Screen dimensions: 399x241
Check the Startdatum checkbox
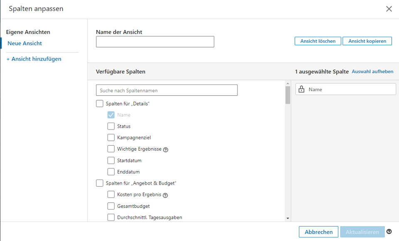(111, 160)
